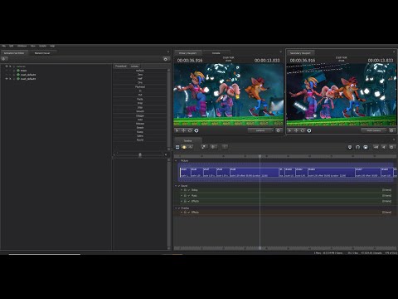This screenshot has height=299, width=398.
Task: Select the Procedural presets tab
Action: 121,66
